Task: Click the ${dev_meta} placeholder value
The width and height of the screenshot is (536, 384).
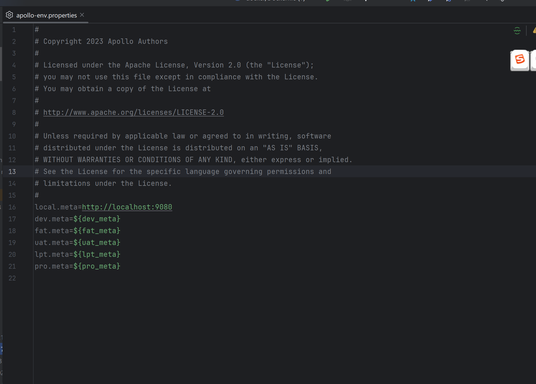Action: point(97,219)
